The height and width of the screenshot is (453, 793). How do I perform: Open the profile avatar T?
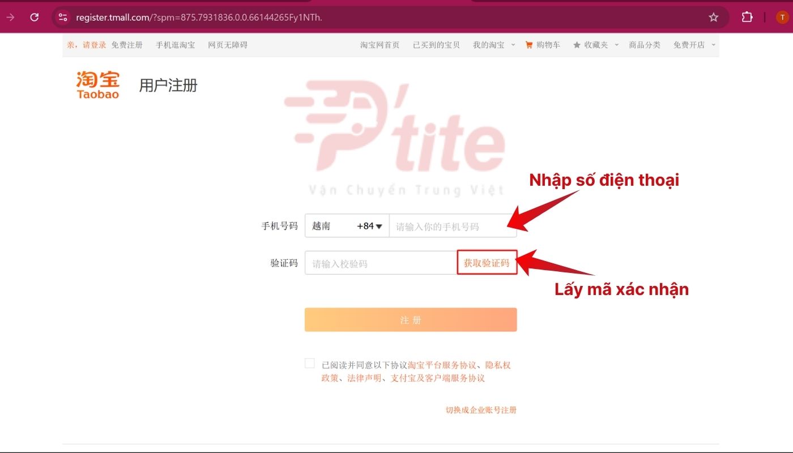pos(782,17)
